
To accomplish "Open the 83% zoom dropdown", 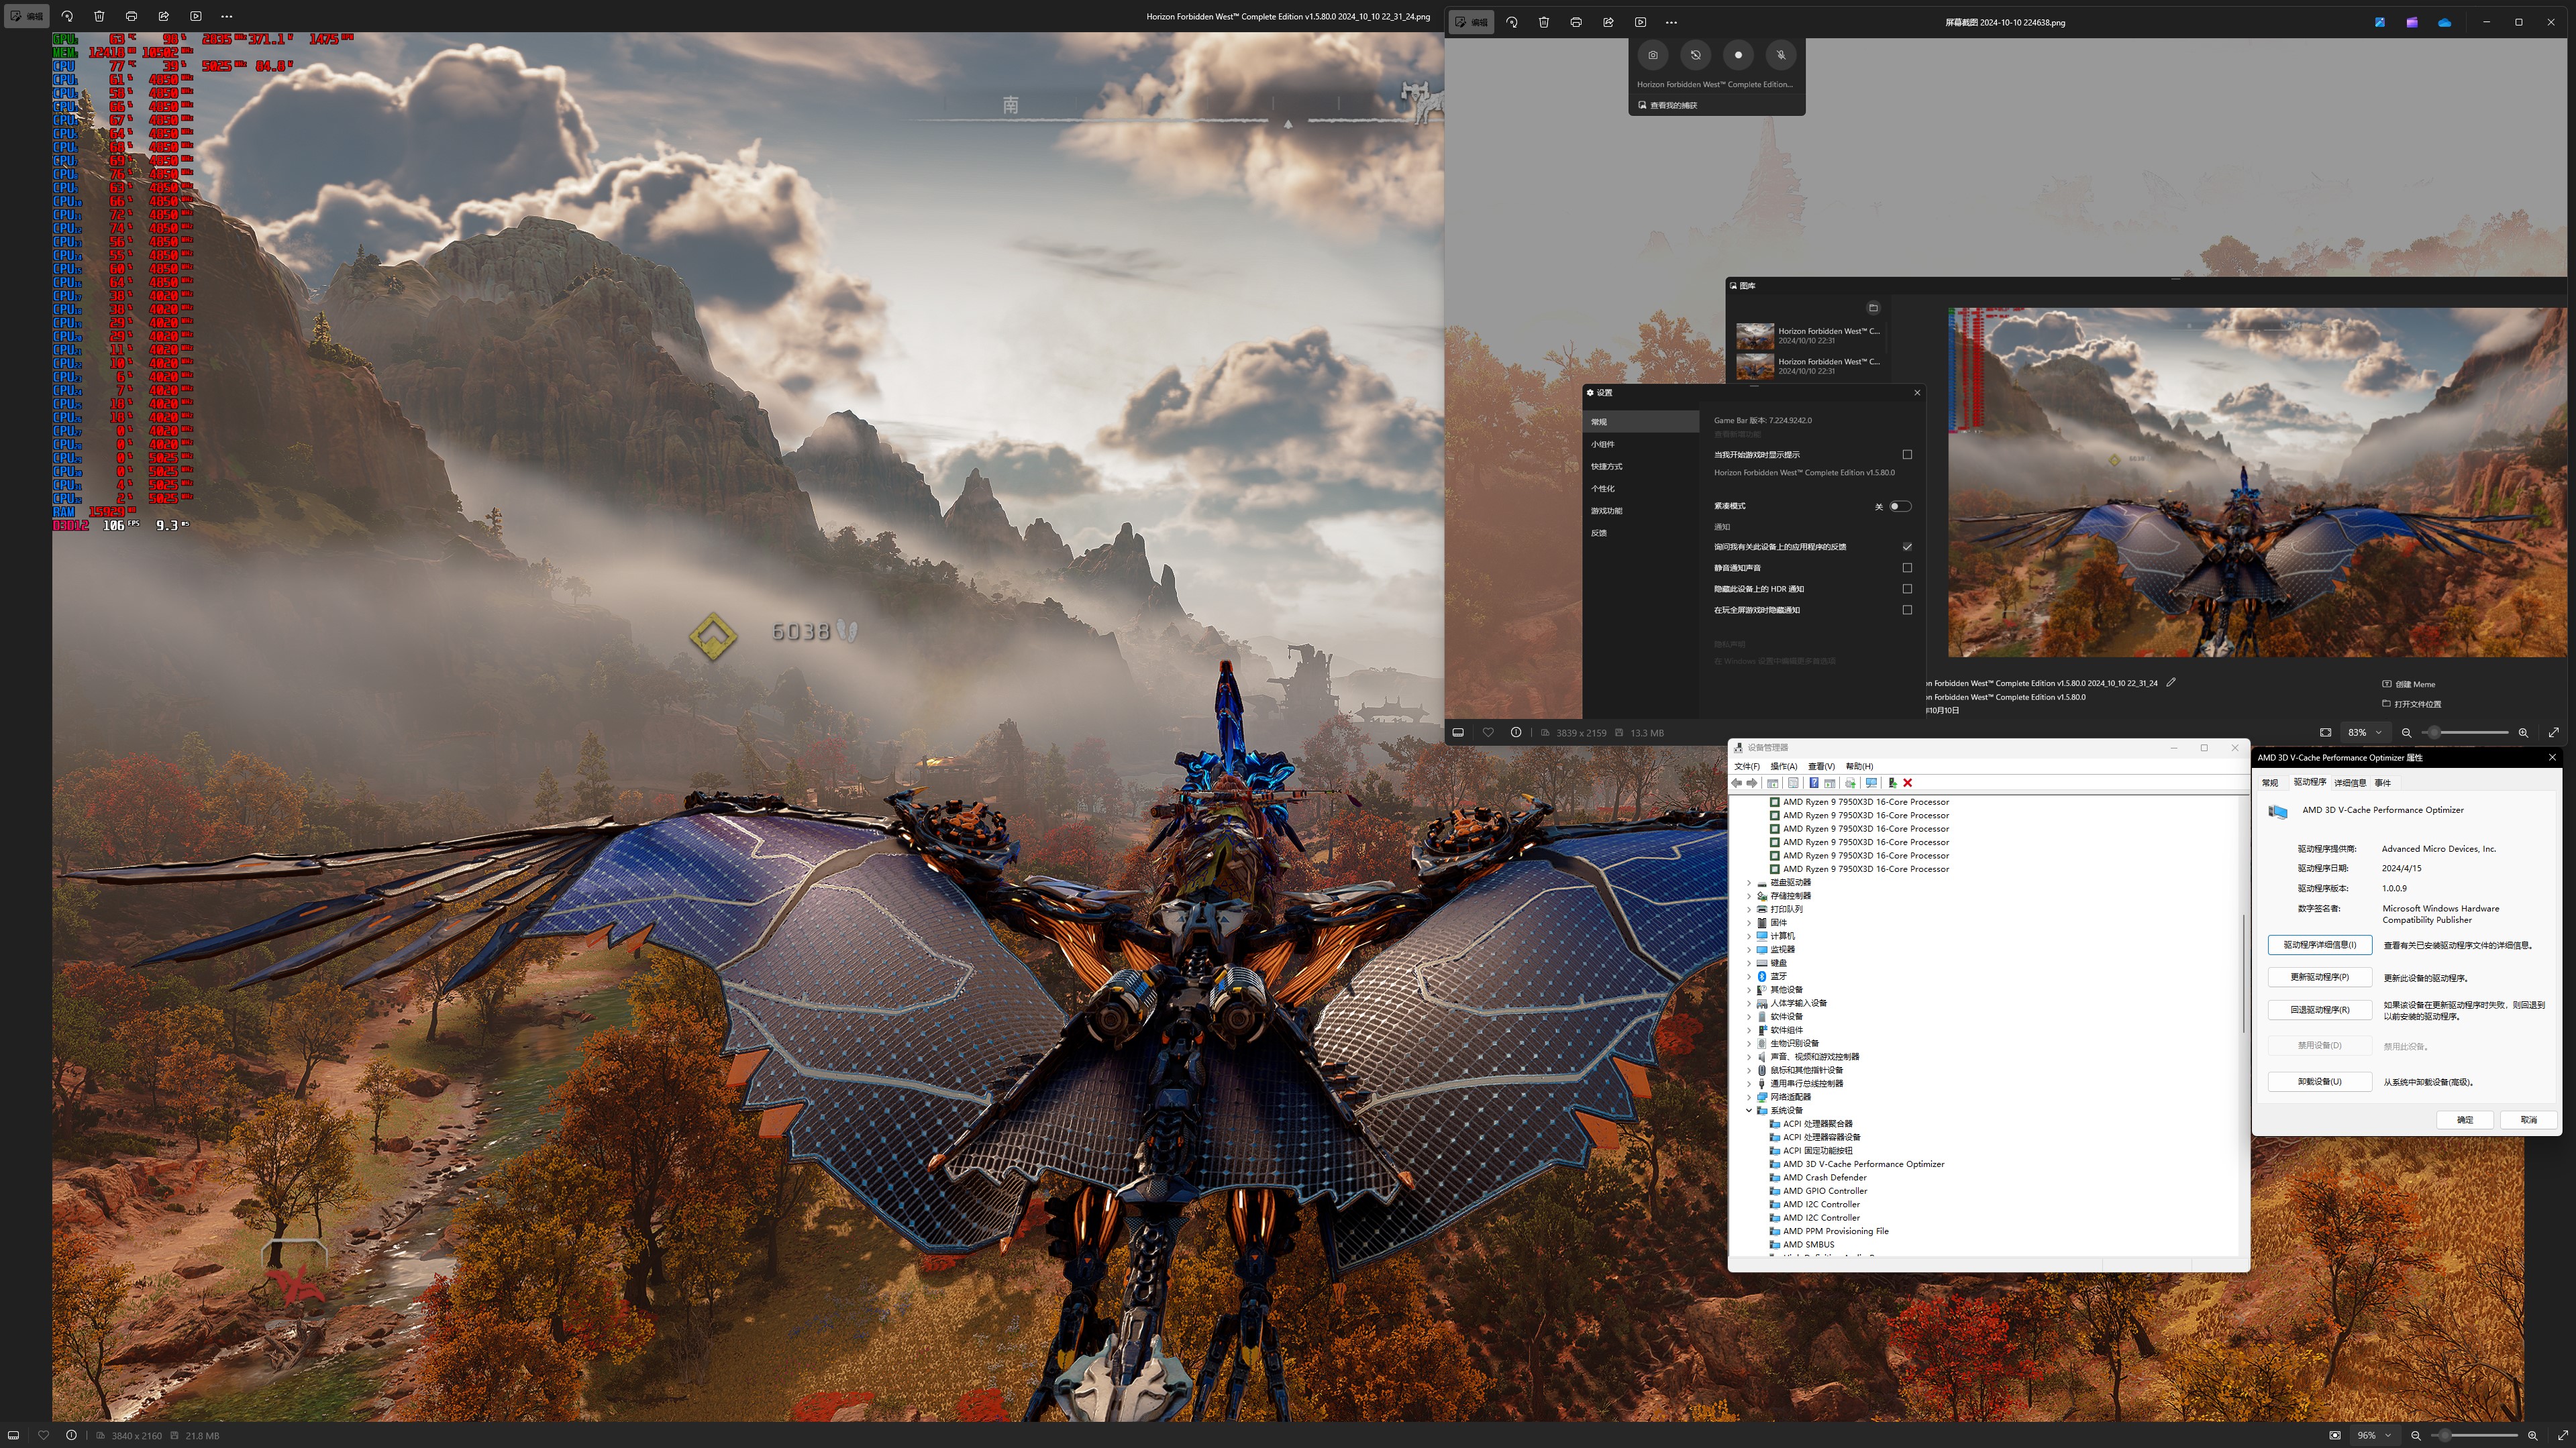I will click(2365, 732).
